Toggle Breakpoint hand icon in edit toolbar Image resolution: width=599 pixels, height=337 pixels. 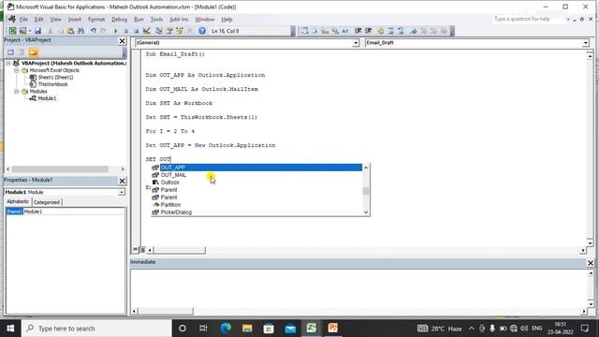(381, 31)
